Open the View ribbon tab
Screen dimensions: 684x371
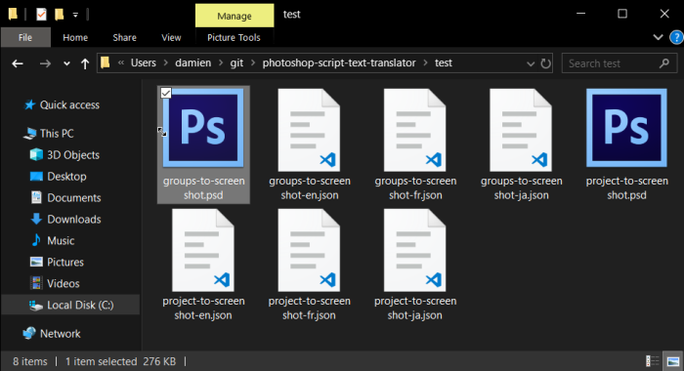coord(171,37)
